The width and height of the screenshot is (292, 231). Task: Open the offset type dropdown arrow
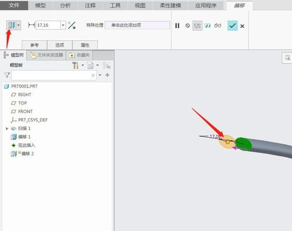pyautogui.click(x=19, y=25)
